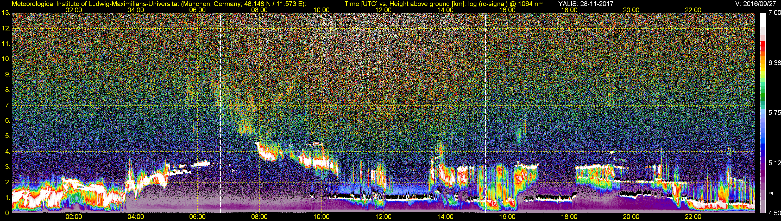
Task: Click the height axis label '12.'
Action: 6,28
